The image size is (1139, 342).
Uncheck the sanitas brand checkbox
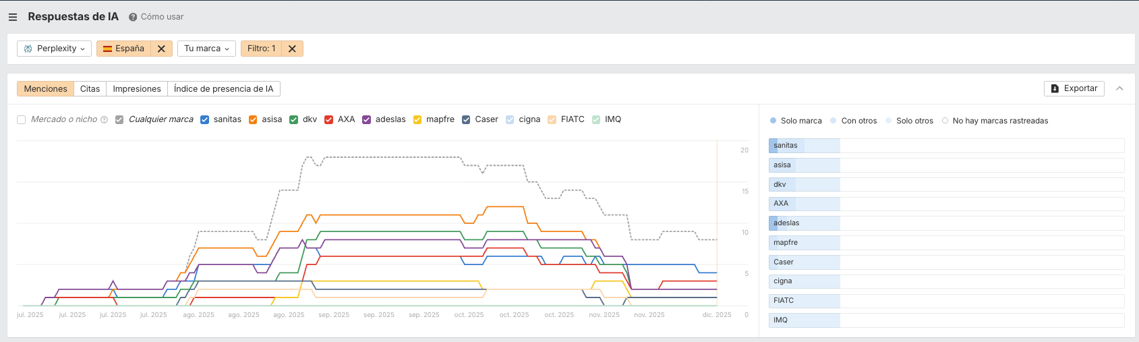(204, 119)
